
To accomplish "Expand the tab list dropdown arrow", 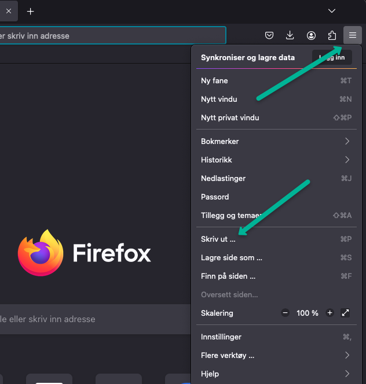I will (x=332, y=11).
